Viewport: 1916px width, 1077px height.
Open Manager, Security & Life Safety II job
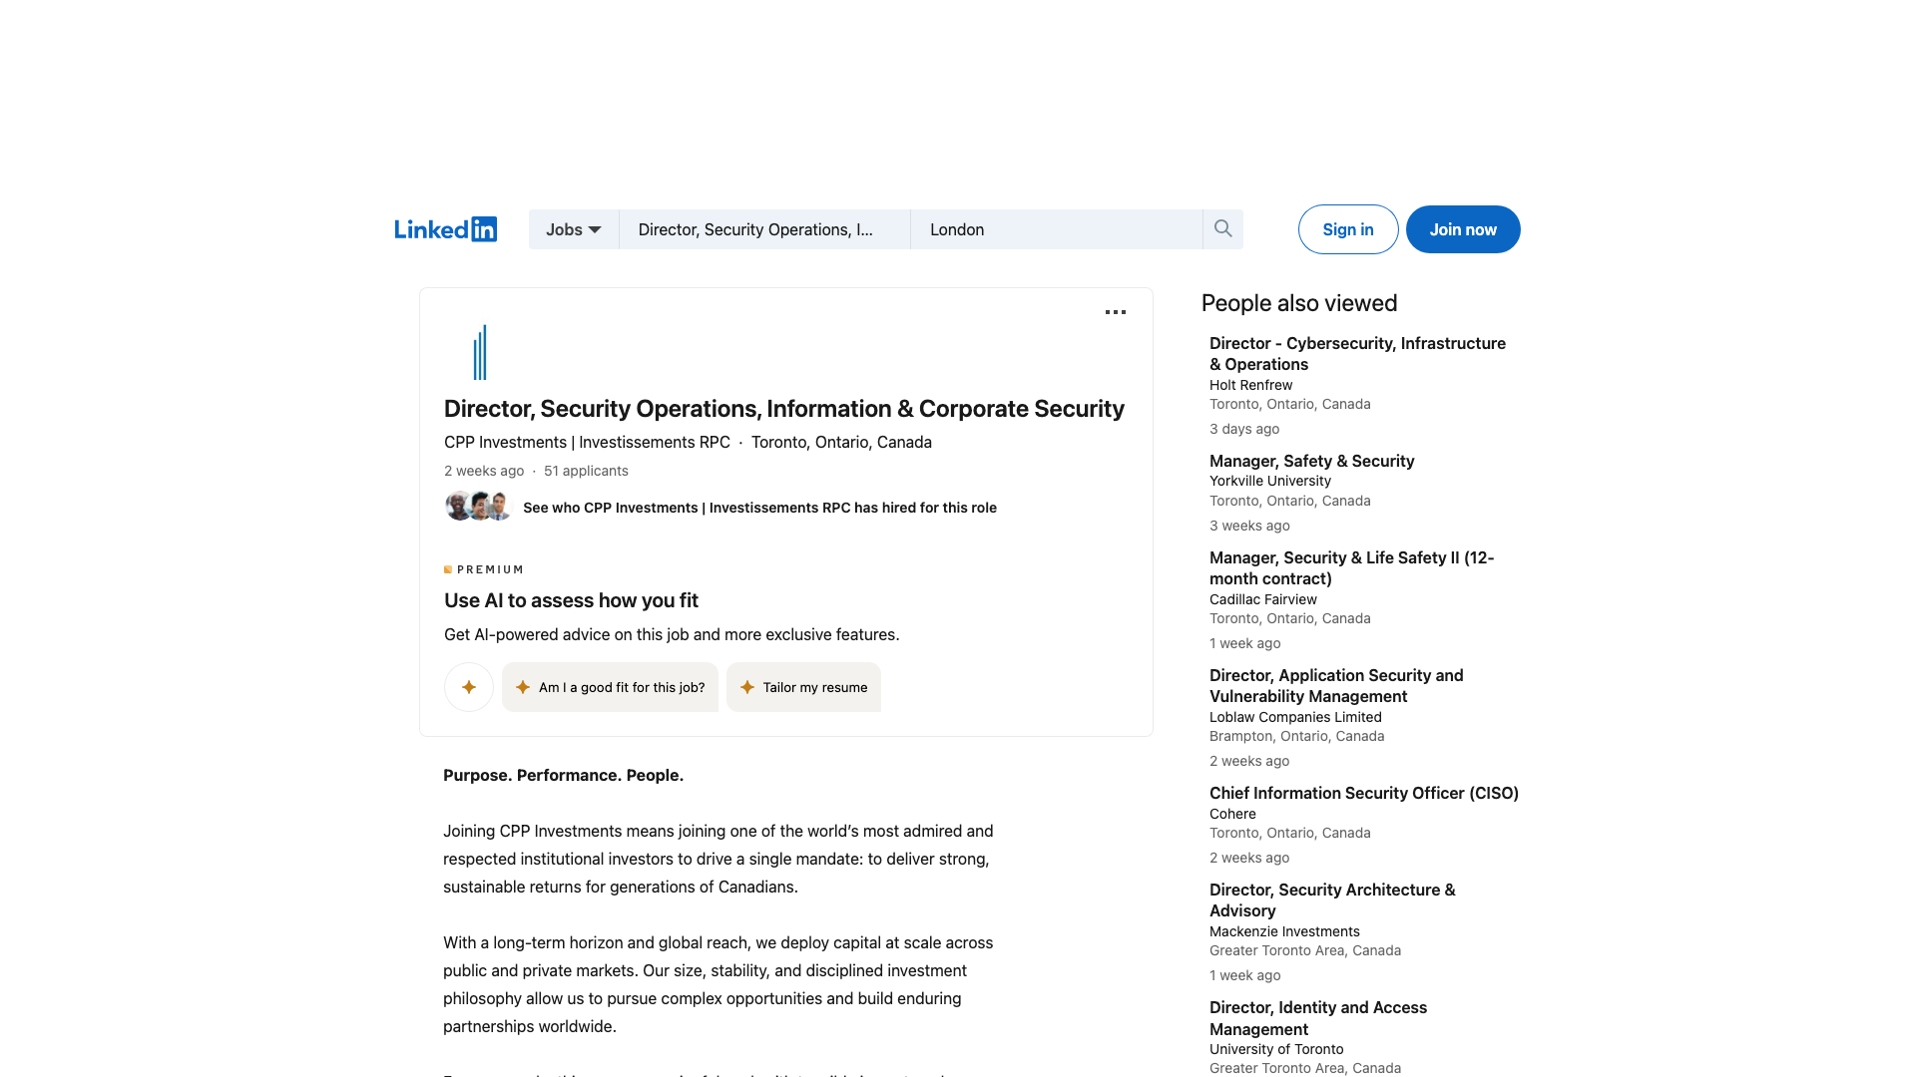(1351, 567)
